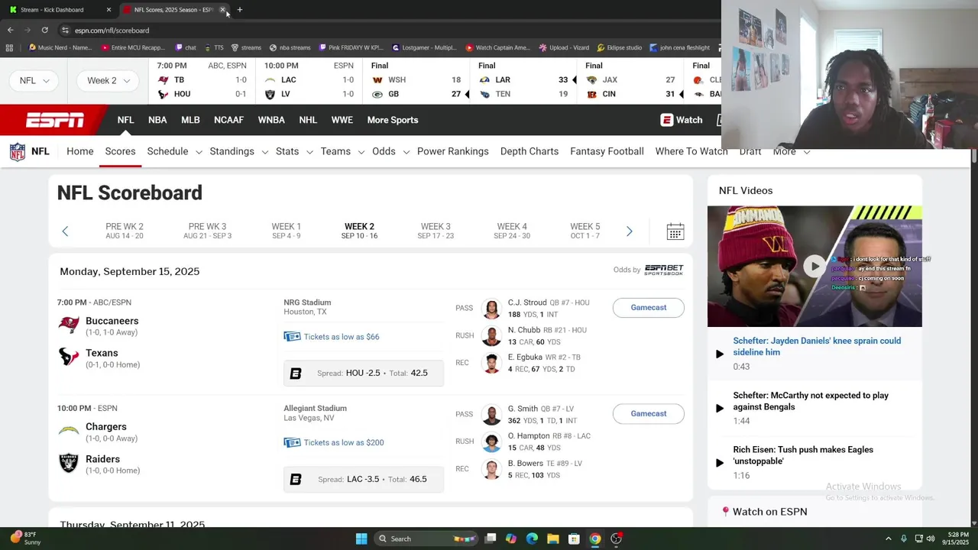Expand the Teams submenu chevron
The height and width of the screenshot is (550, 978).
point(361,152)
